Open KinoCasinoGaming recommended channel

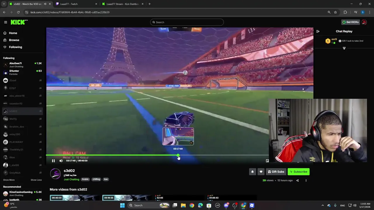coord(22,193)
